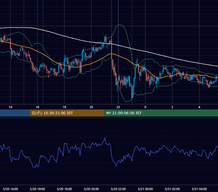
Task: Click the ロンドン 15:30-21:00 JST session bar
Action: [67, 113]
